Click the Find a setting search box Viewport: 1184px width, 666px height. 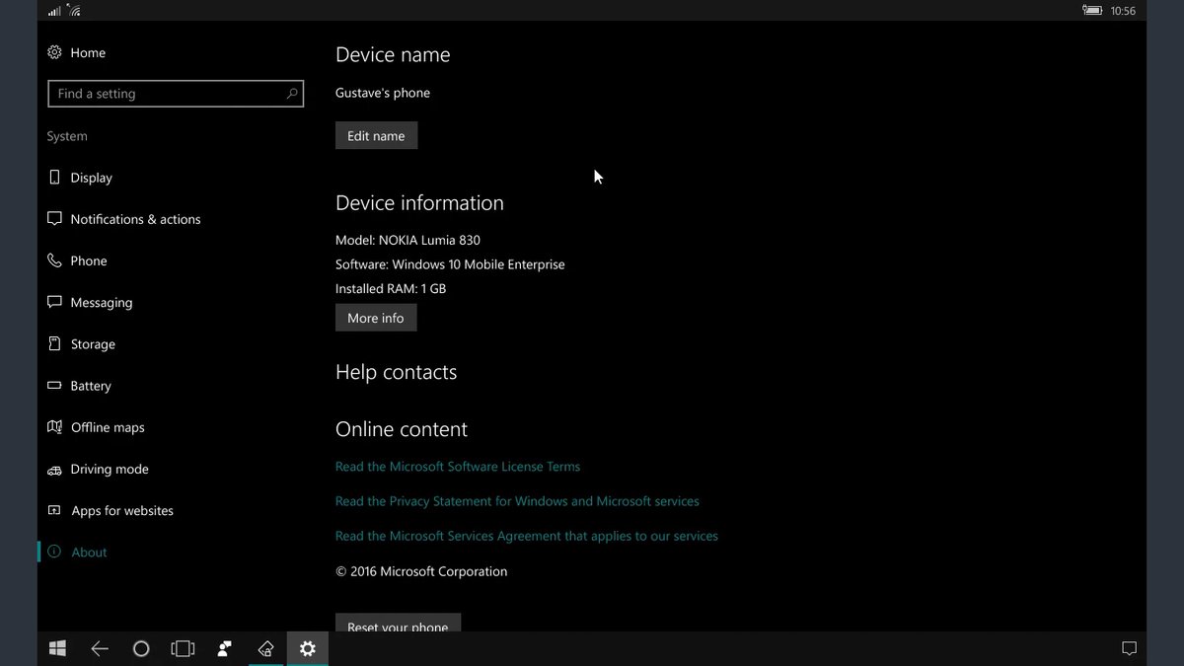[168, 94]
